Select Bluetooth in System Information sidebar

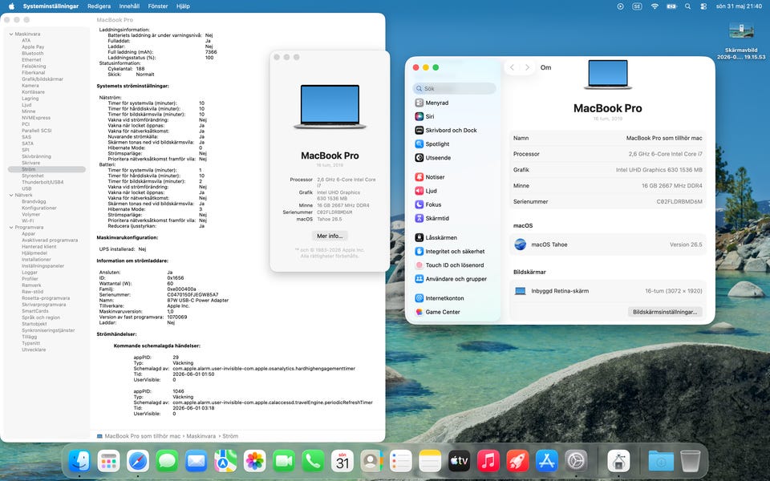tap(32, 53)
